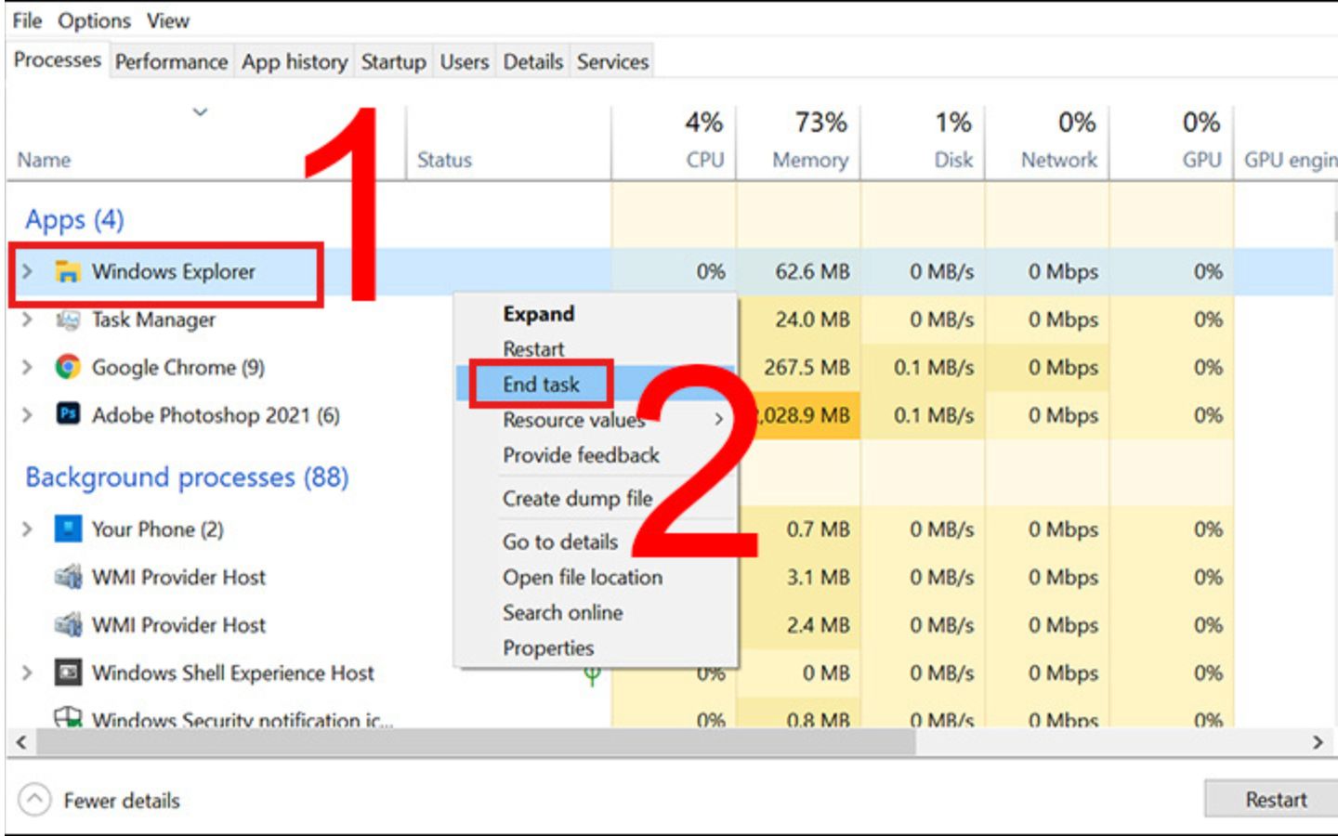Click the horizontal scrollbar right arrow
Viewport: 1338px width, 836px height.
click(1317, 742)
